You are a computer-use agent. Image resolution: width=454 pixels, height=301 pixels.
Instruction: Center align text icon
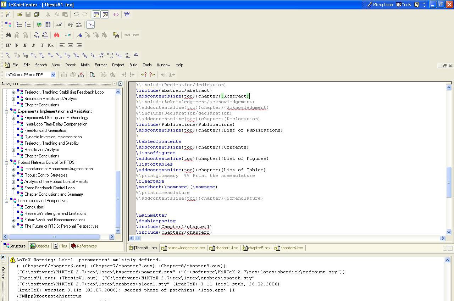pyautogui.click(x=71, y=45)
